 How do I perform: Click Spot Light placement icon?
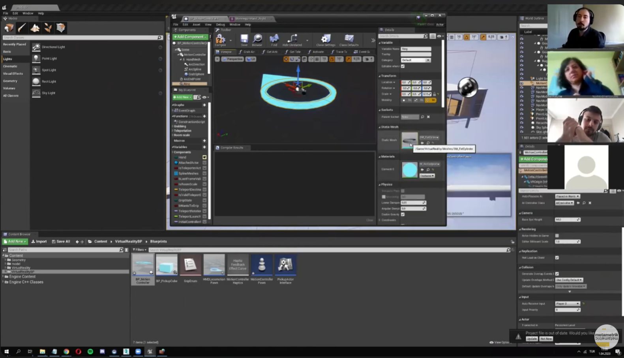[36, 70]
